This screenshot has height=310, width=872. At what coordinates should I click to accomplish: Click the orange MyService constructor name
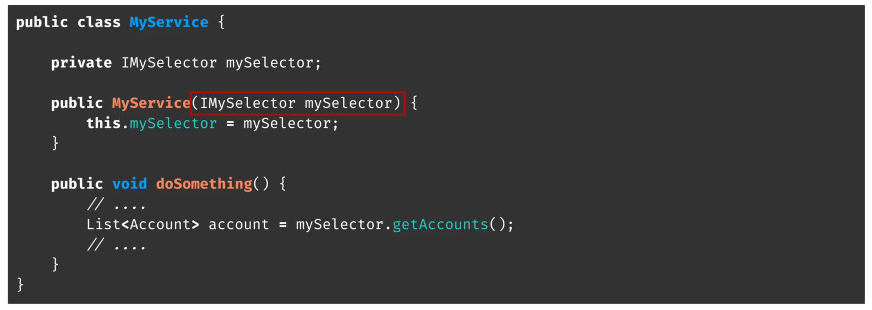(x=151, y=103)
